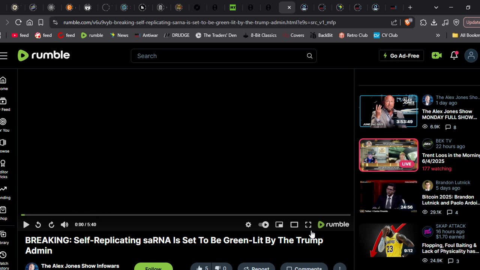Open the rumble bookmark
This screenshot has height=270, width=480.
click(92, 35)
